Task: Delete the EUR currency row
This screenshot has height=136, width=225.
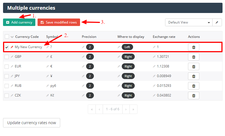Action: pyautogui.click(x=194, y=67)
